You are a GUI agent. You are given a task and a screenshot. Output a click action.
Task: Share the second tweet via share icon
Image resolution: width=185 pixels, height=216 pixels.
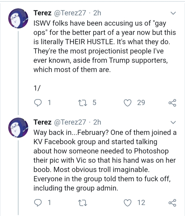tap(172, 203)
